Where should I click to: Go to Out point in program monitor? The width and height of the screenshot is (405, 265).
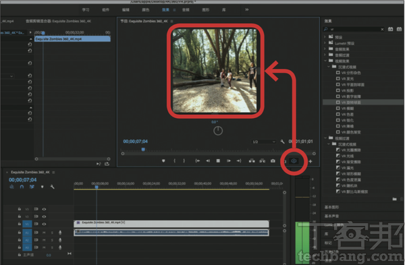coord(239,160)
